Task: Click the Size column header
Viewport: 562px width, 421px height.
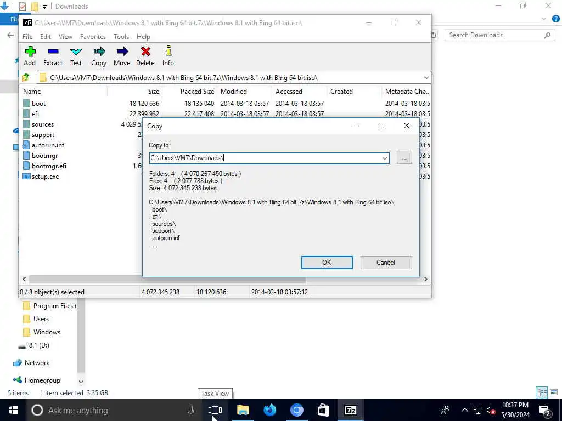Action: point(134,92)
